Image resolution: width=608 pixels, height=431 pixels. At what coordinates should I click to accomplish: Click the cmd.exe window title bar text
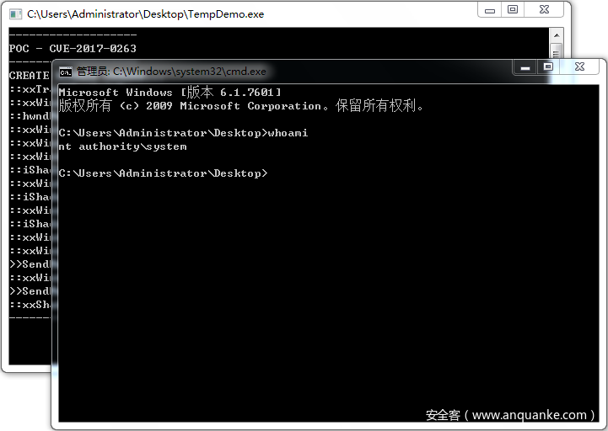click(171, 72)
